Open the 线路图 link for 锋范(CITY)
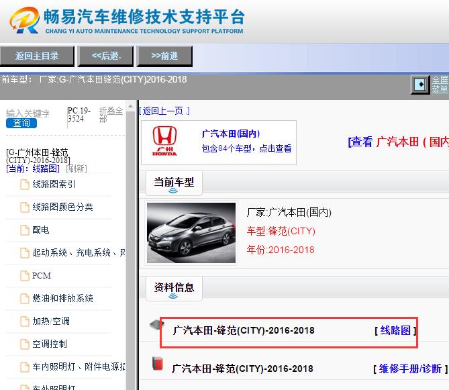Viewport: 449px width, 390px height. point(395,330)
